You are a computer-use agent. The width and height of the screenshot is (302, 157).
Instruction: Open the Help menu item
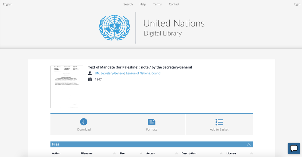pyautogui.click(x=143, y=4)
